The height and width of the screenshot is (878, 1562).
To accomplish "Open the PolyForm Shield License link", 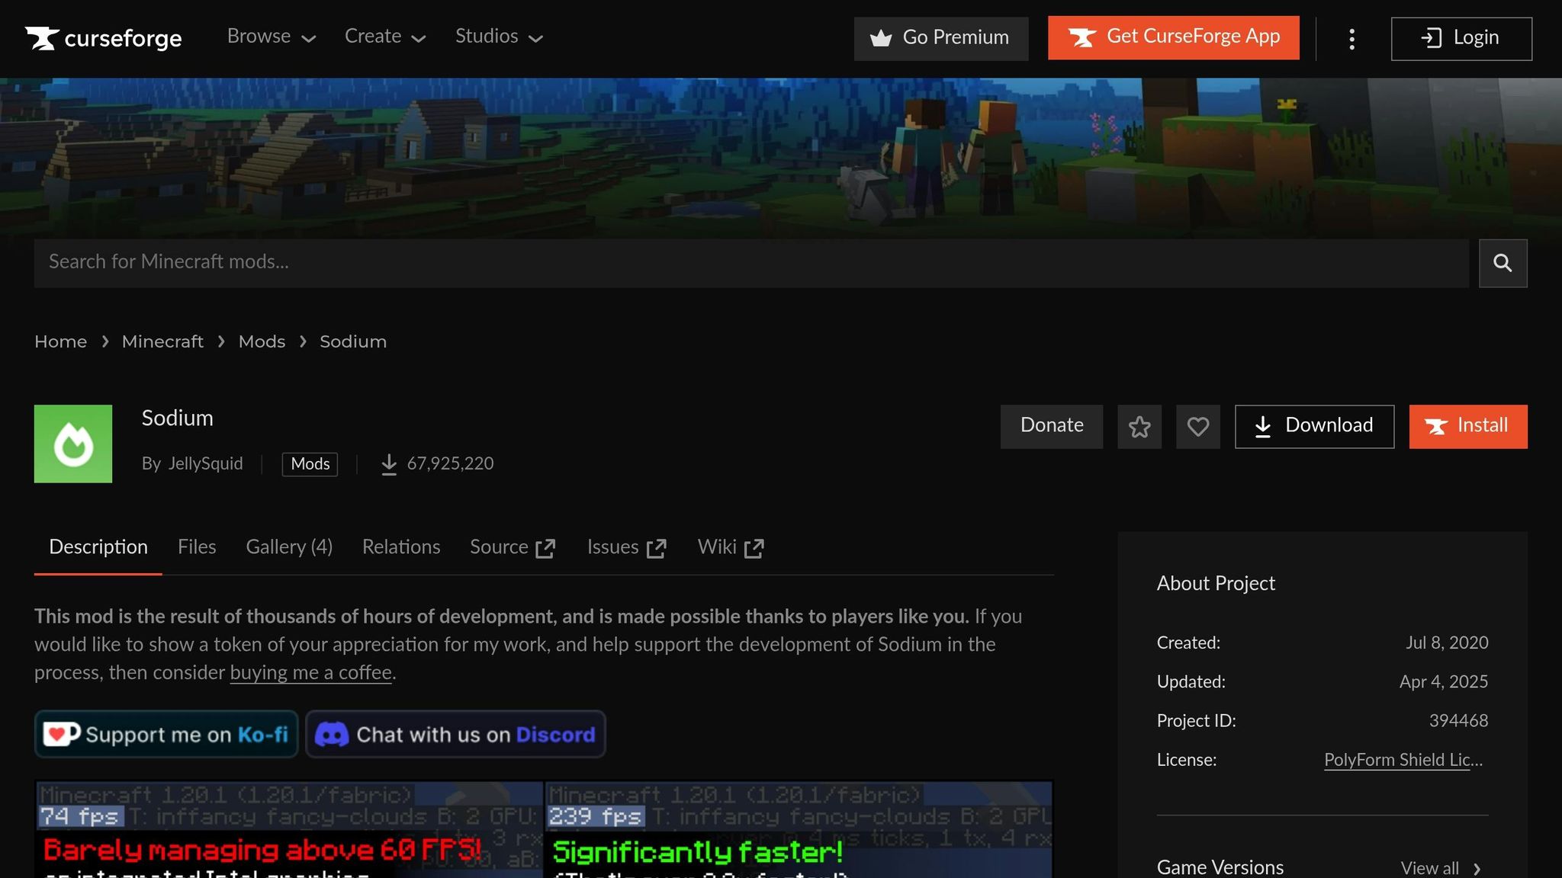I will tap(1403, 760).
